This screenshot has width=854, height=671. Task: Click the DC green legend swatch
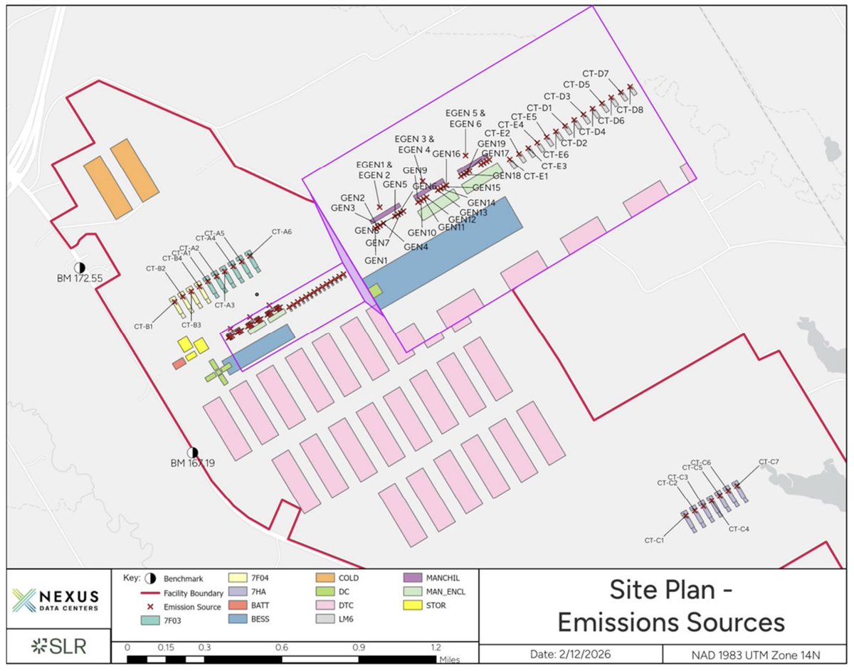click(x=327, y=592)
